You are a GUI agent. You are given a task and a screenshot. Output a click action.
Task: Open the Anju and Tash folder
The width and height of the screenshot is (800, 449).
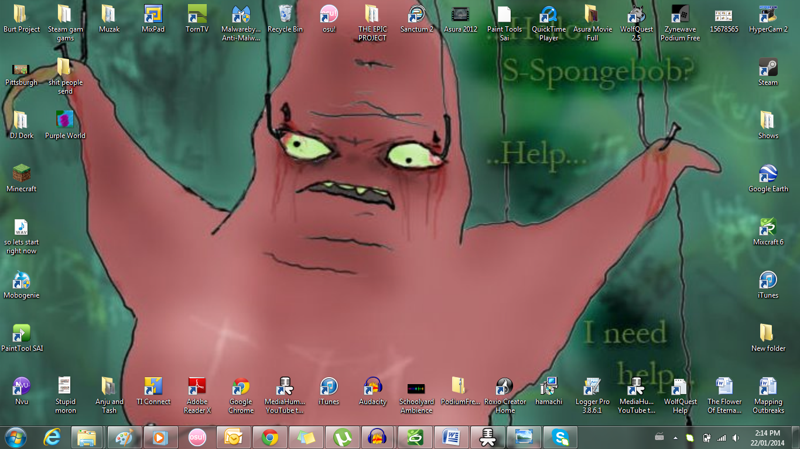point(110,396)
